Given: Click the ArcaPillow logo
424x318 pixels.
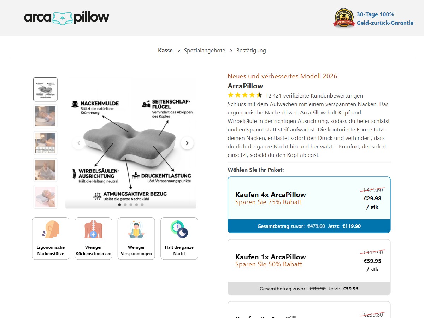Looking at the screenshot, I should coord(67,17).
